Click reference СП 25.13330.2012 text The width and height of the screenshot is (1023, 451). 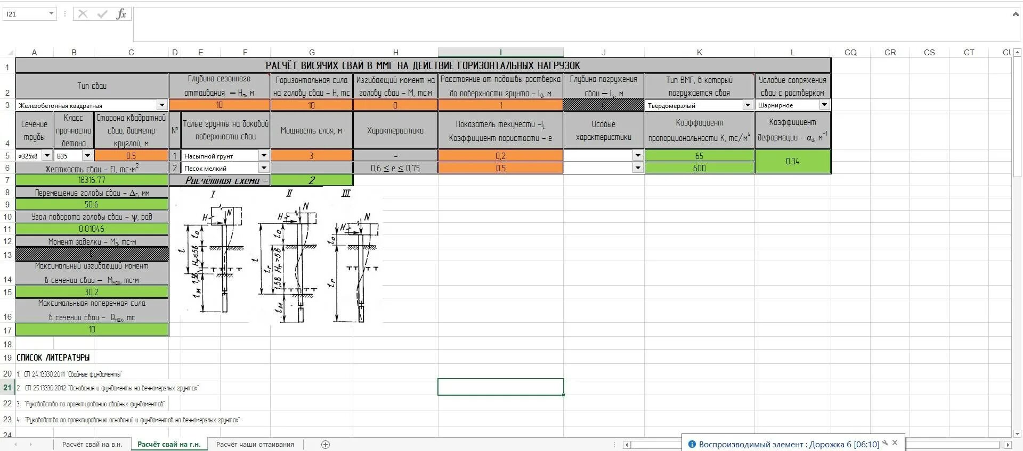pos(108,388)
